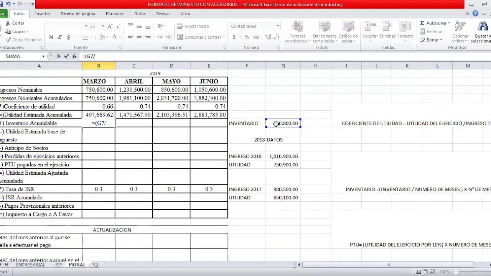491x276 pixels.
Task: Toggle underline (S) formatting
Action: click(x=69, y=37)
